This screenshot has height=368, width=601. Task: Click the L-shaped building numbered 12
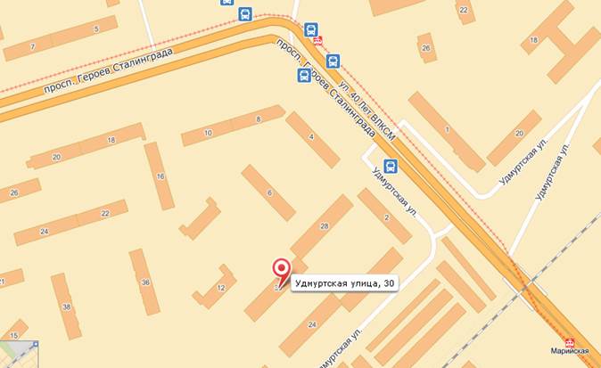(x=215, y=286)
